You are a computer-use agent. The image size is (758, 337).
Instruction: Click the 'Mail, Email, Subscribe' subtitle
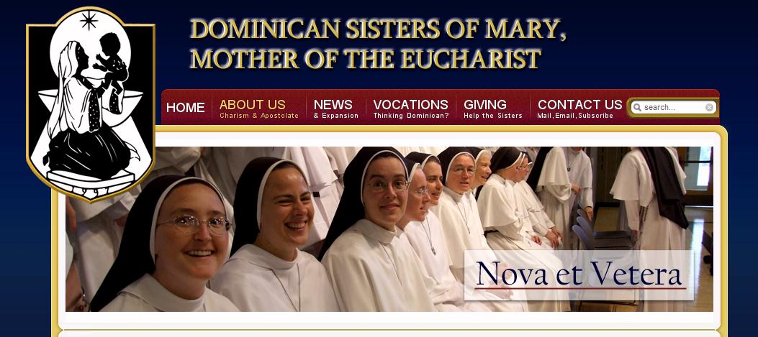[574, 116]
